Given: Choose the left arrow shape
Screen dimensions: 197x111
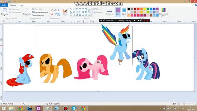Looking at the screenshot, I should (86, 12).
